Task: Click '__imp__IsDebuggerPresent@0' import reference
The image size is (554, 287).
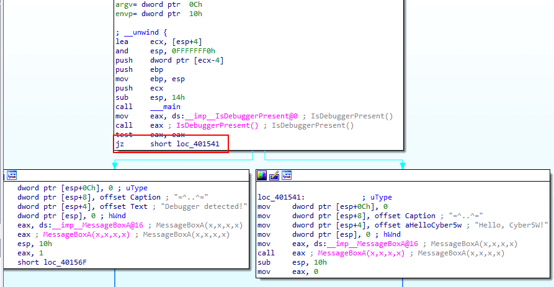Action: coord(241,116)
